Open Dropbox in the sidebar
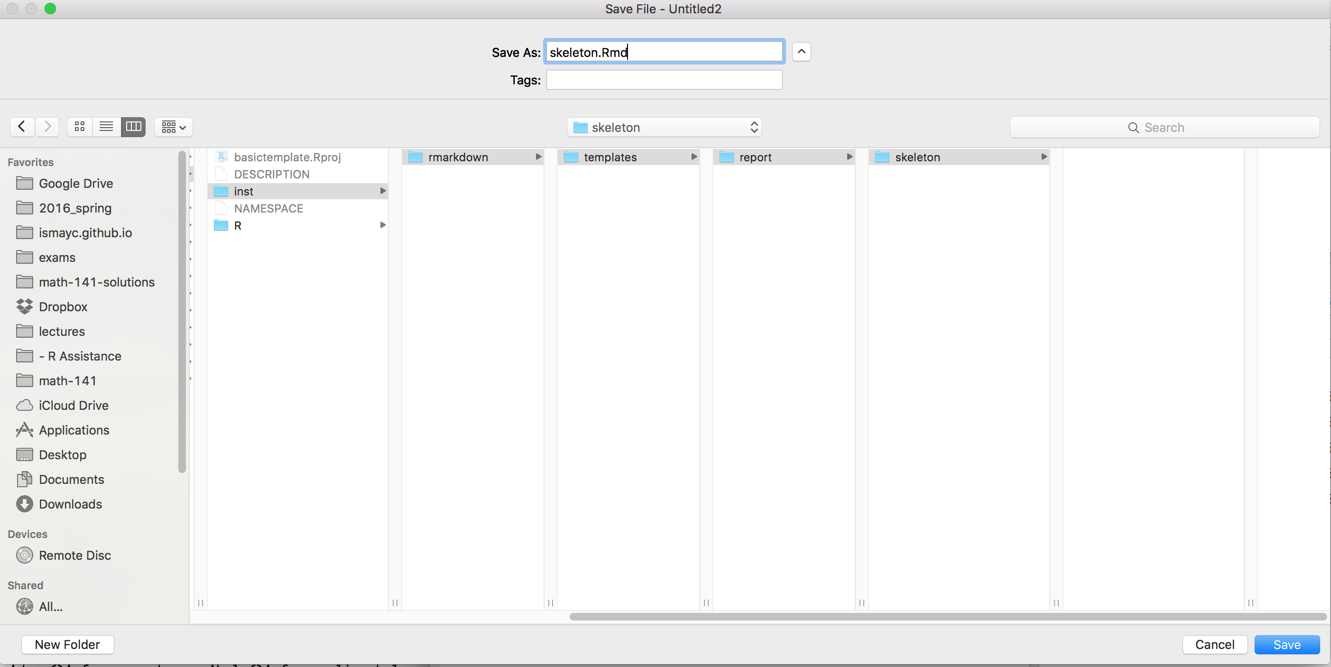Image resolution: width=1331 pixels, height=667 pixels. coord(63,307)
